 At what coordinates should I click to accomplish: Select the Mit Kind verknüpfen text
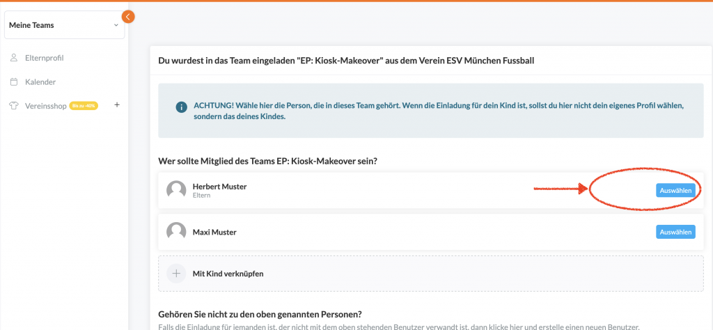(x=228, y=274)
